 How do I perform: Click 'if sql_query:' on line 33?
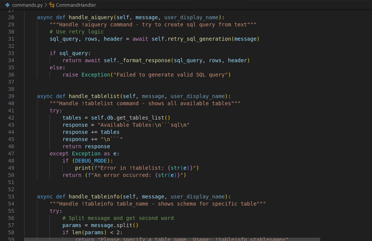click(x=70, y=53)
